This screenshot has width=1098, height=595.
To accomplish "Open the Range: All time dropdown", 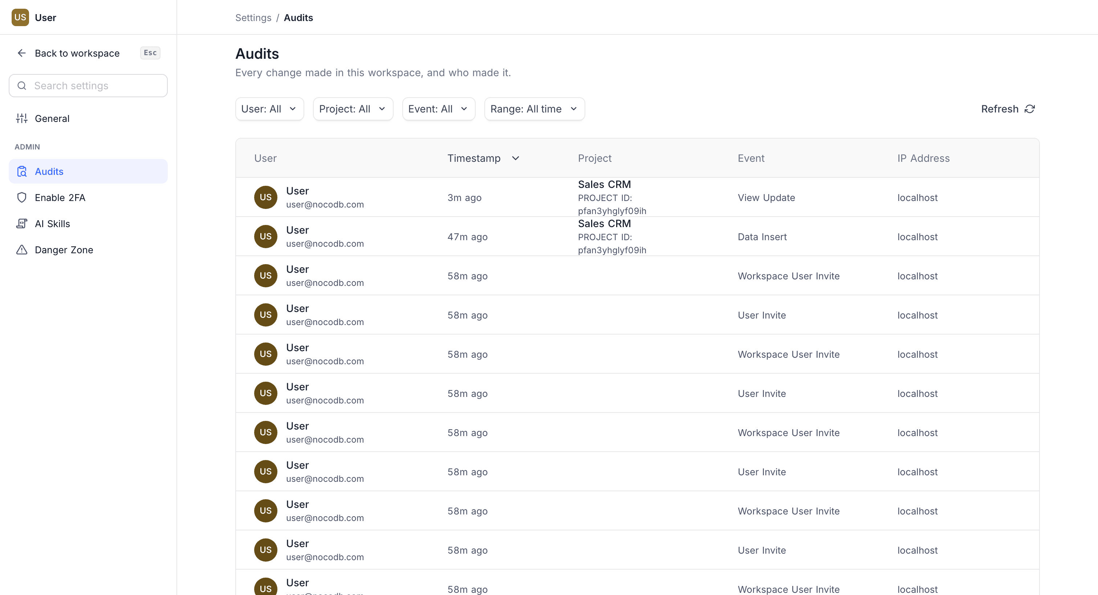I will [534, 109].
